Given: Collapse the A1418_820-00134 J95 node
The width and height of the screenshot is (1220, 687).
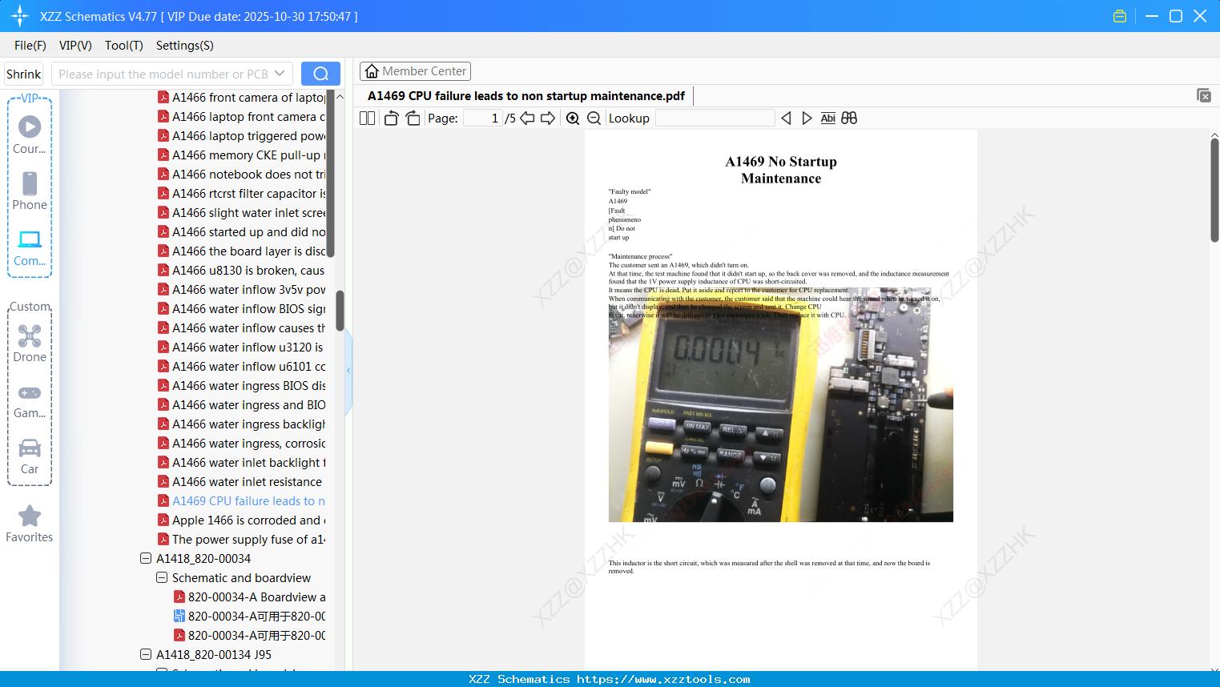Looking at the screenshot, I should coord(146,654).
